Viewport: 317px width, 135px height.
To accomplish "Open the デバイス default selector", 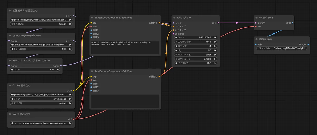I will tap(41, 103).
